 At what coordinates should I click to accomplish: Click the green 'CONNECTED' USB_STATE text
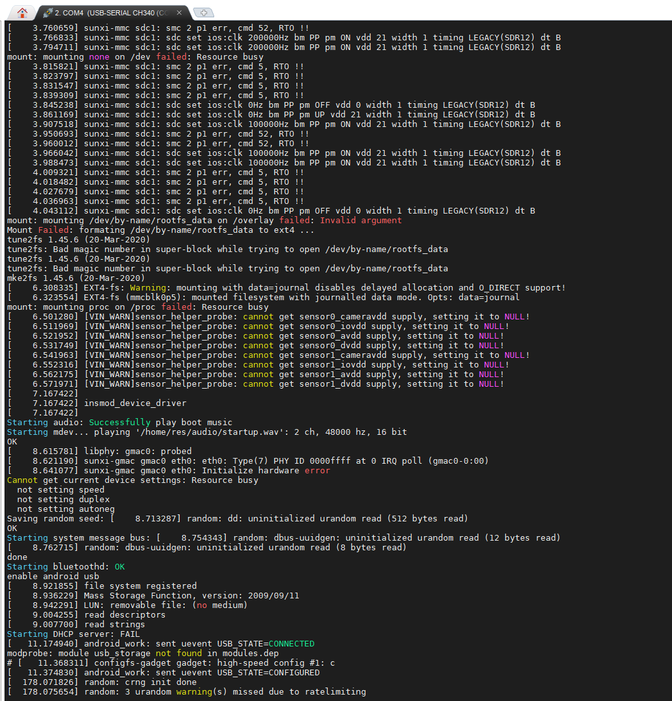coord(291,644)
